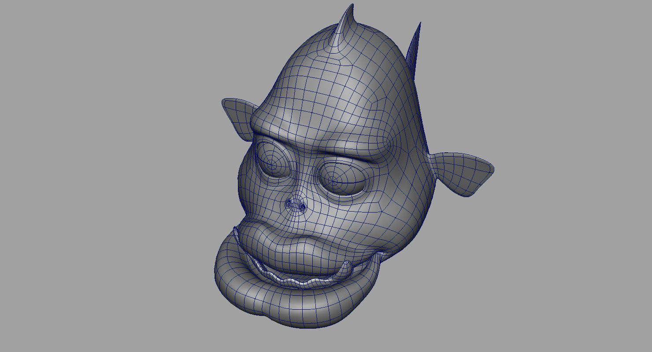This screenshot has width=652, height=352.
Task: Click the right nostril on the snout
Action: [x=303, y=207]
